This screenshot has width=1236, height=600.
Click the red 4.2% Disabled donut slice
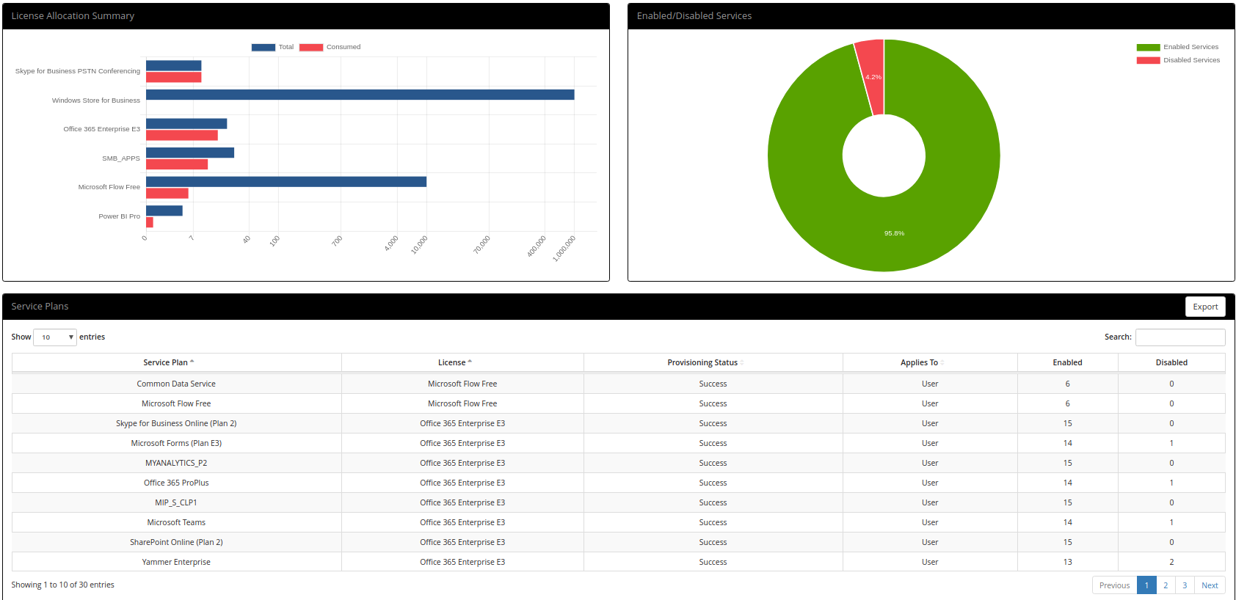(x=872, y=77)
